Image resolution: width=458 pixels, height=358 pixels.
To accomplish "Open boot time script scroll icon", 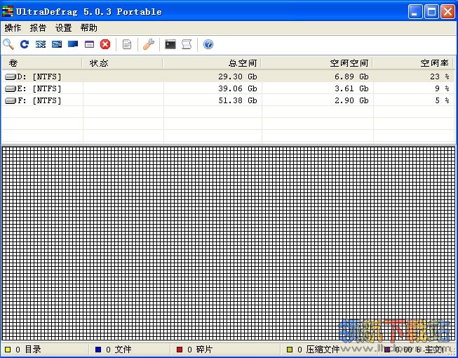I will [x=187, y=44].
